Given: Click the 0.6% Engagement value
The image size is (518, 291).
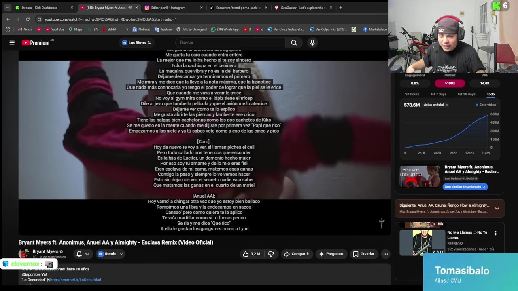Looking at the screenshot, I should tap(415, 83).
